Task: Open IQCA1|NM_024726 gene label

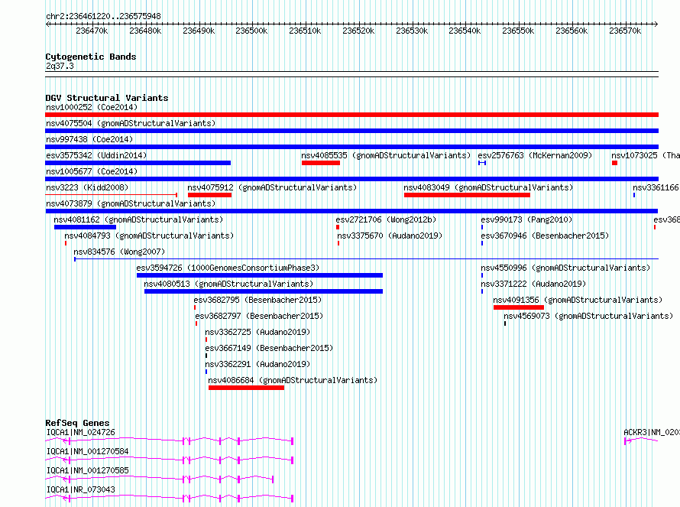Action: tap(81, 432)
